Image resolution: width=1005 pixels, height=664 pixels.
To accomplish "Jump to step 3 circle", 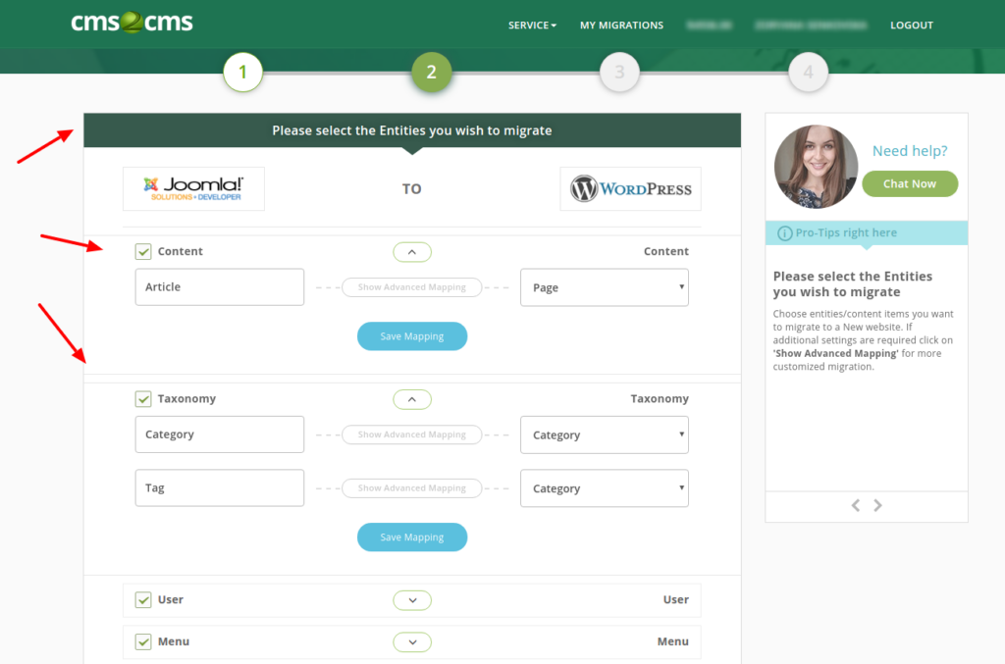I will click(619, 72).
